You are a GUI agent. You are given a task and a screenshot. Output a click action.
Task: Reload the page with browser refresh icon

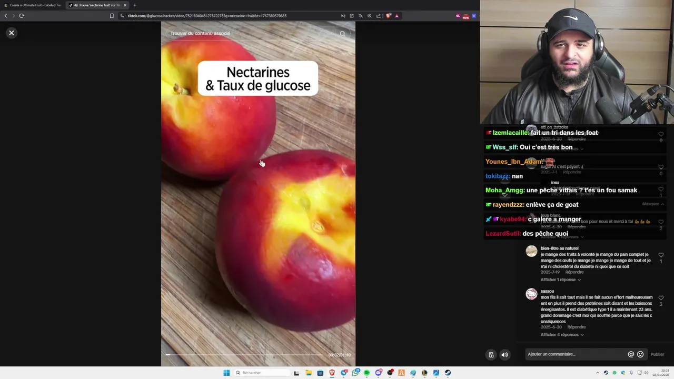[22, 16]
